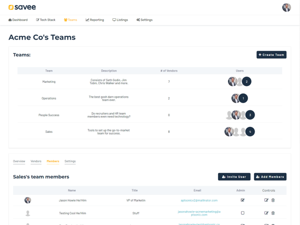Switch to the Vendors tab
Image resolution: width=300 pixels, height=225 pixels.
[36, 161]
